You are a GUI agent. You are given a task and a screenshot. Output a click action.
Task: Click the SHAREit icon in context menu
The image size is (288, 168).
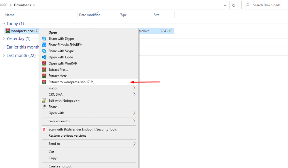[44, 45]
